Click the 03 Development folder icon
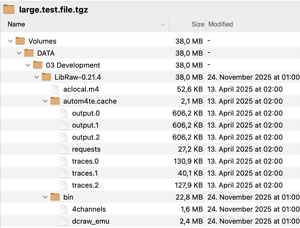The image size is (300, 228). [38, 65]
